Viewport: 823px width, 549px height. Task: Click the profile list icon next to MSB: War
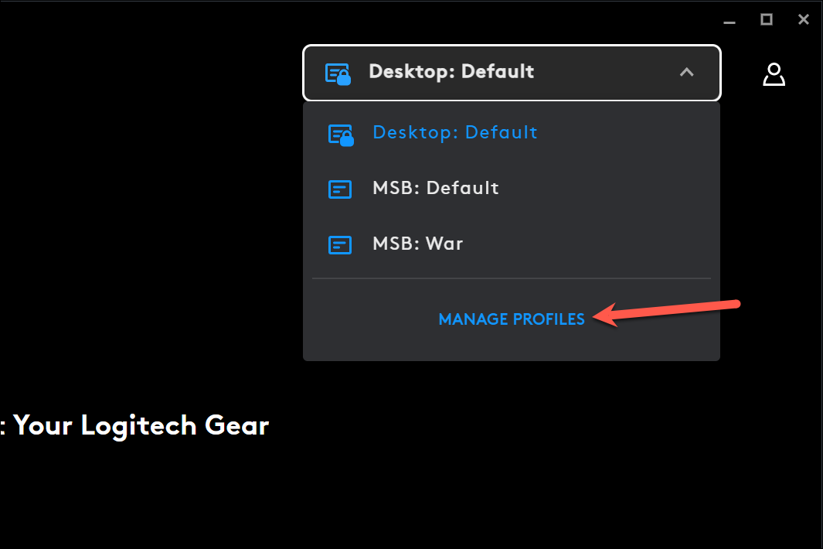click(x=340, y=244)
